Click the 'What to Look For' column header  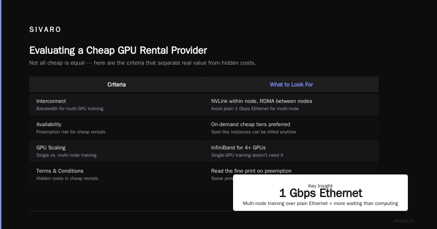291,84
